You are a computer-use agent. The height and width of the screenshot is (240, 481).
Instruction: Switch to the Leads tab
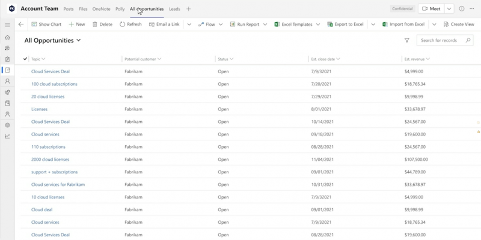(x=174, y=9)
